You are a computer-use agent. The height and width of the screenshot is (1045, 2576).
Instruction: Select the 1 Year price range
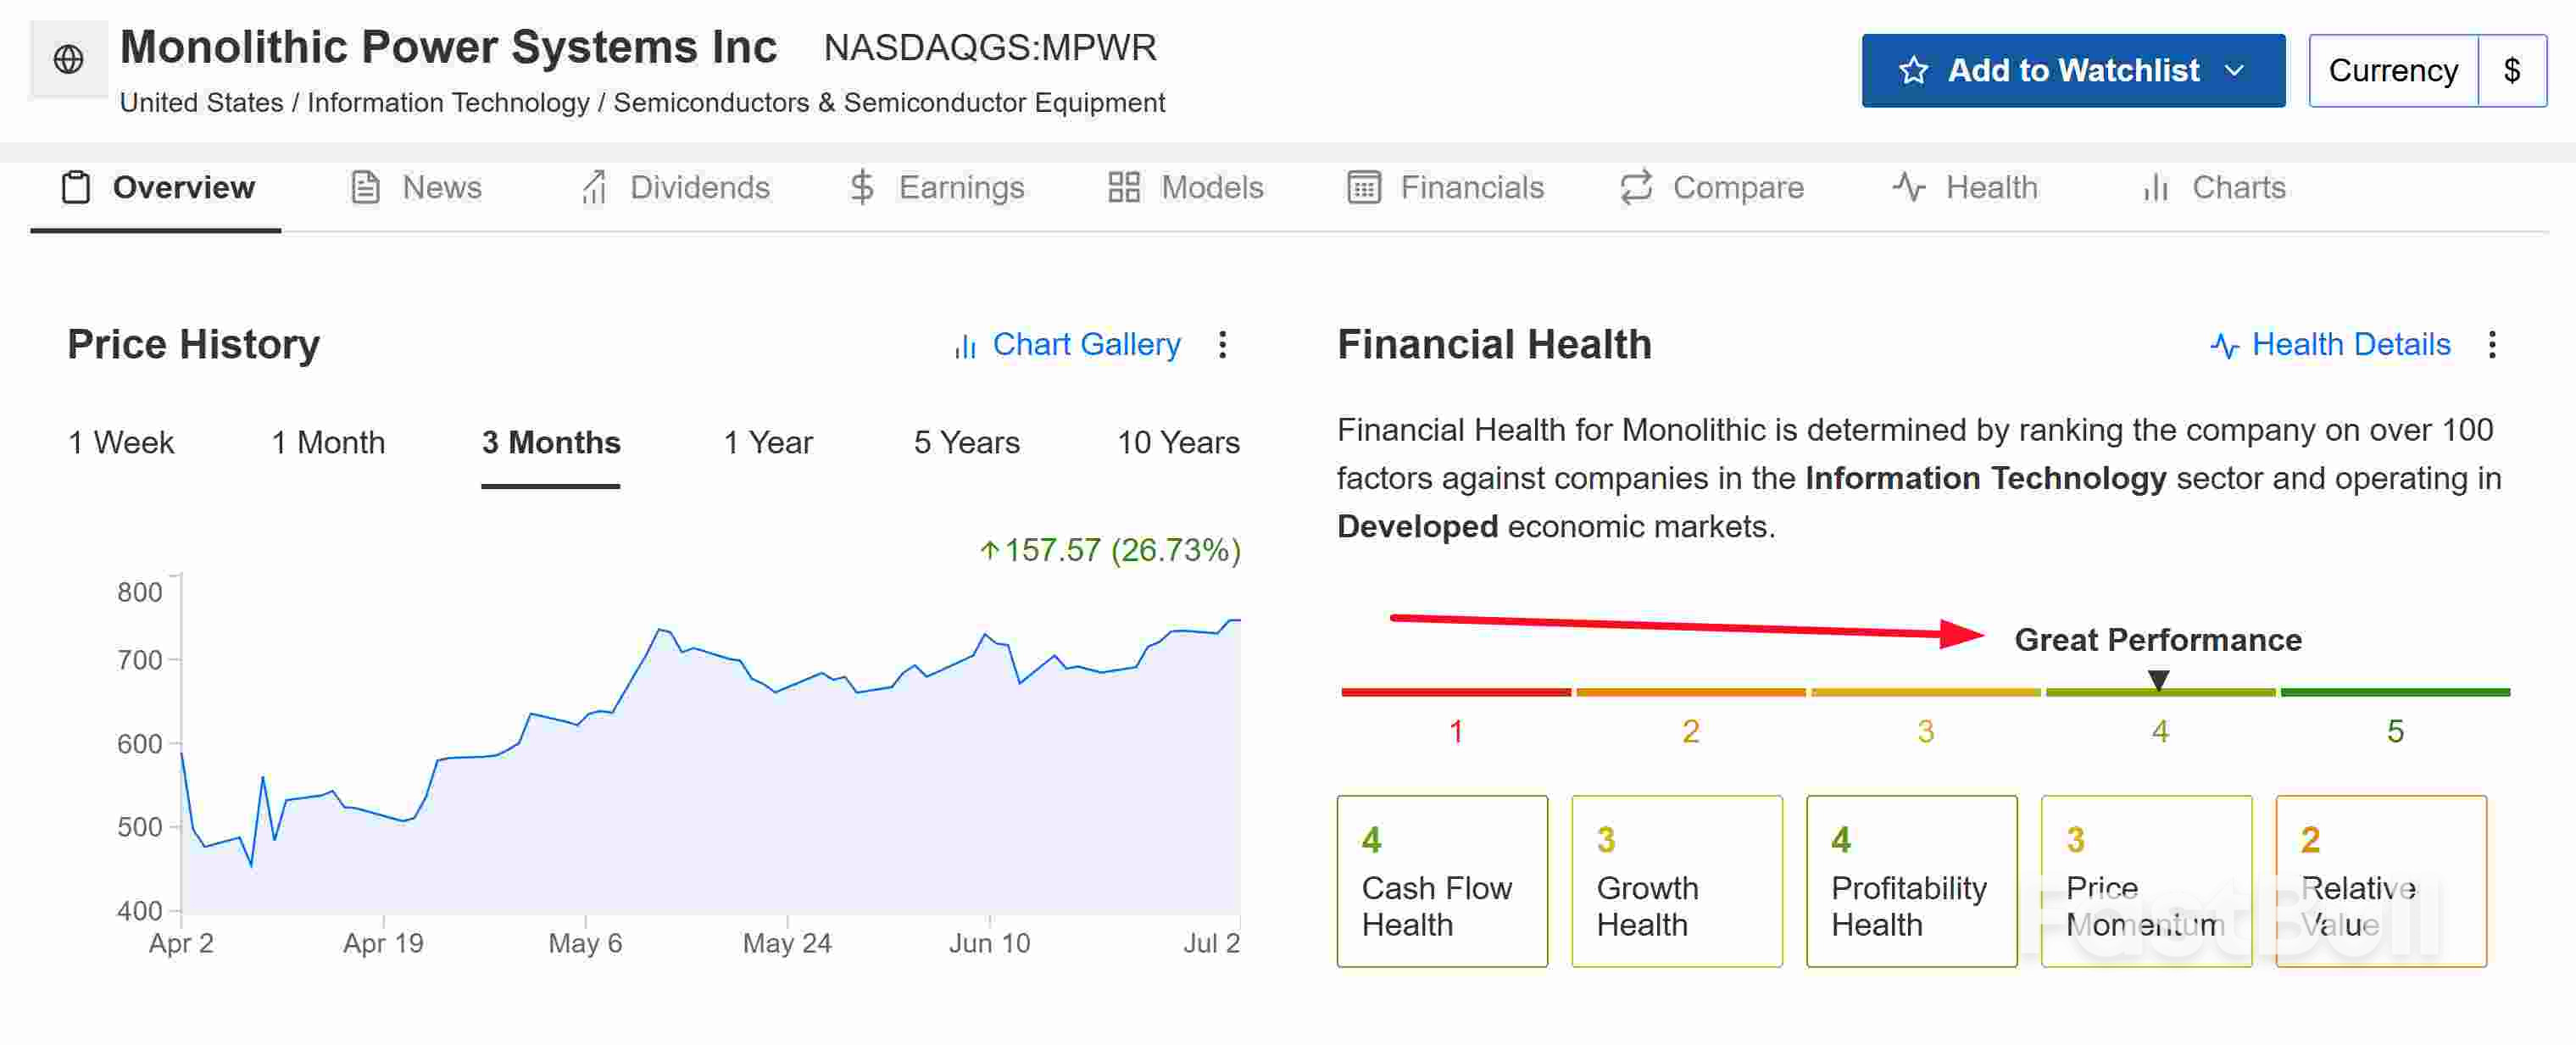(768, 442)
